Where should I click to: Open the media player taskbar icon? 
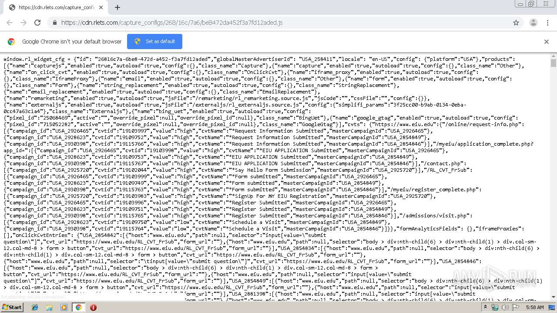[x=64, y=307]
